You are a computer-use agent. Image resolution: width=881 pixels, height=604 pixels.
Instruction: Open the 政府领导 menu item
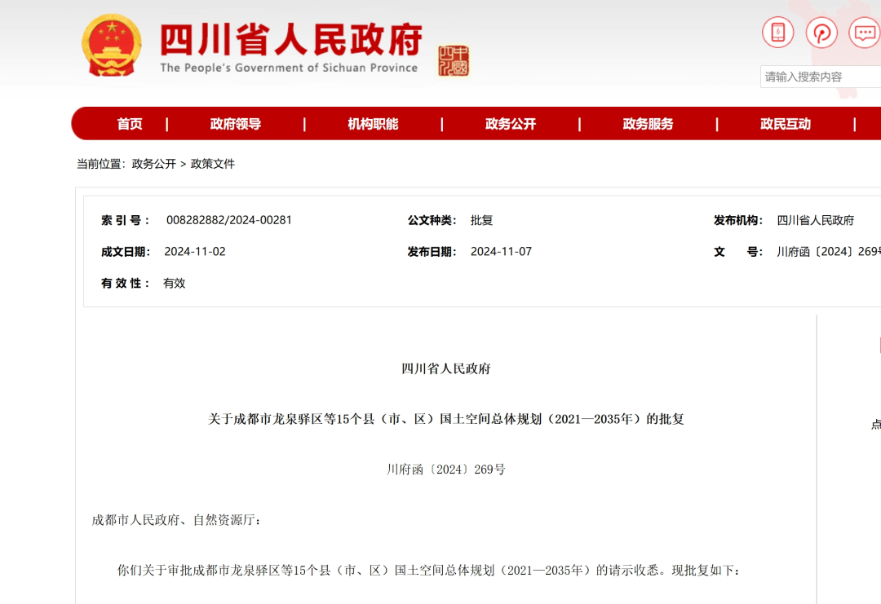click(x=236, y=124)
